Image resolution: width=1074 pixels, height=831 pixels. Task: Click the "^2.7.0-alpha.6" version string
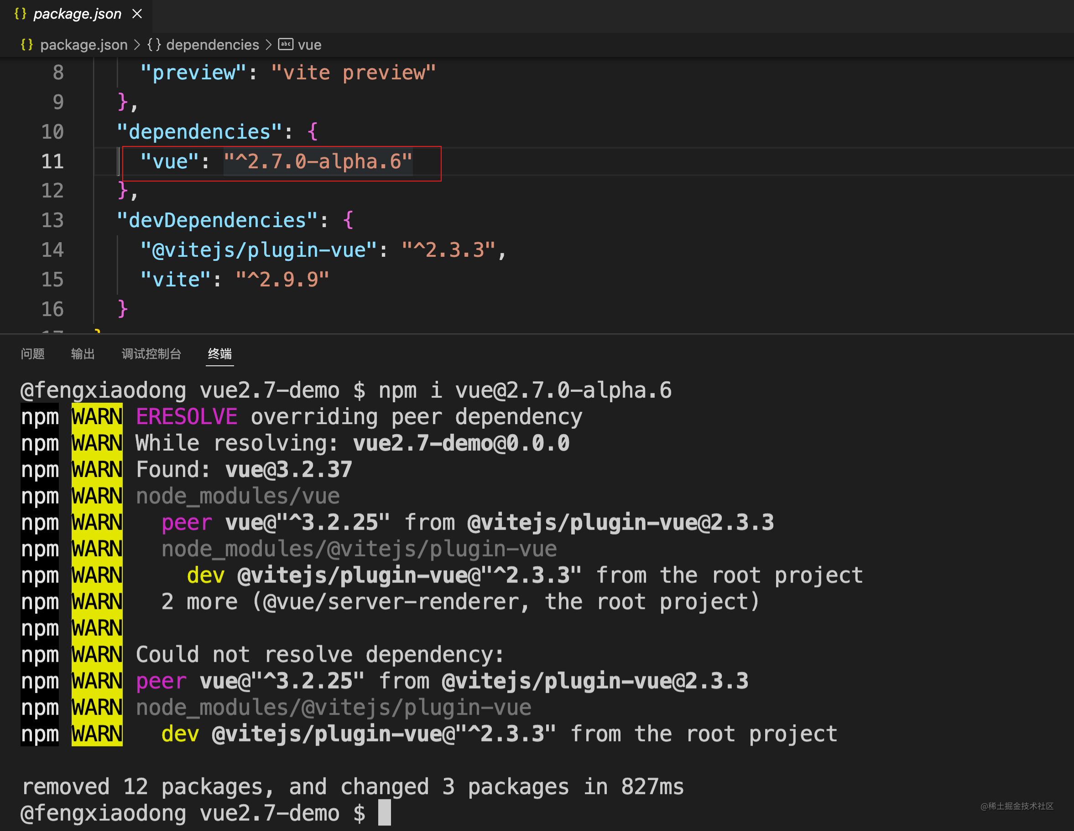click(x=318, y=161)
